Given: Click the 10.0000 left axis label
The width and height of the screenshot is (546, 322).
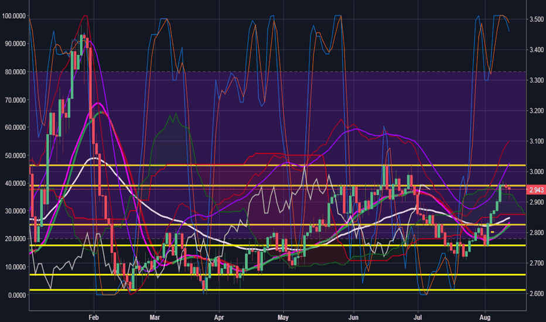Looking at the screenshot, I should (15, 267).
